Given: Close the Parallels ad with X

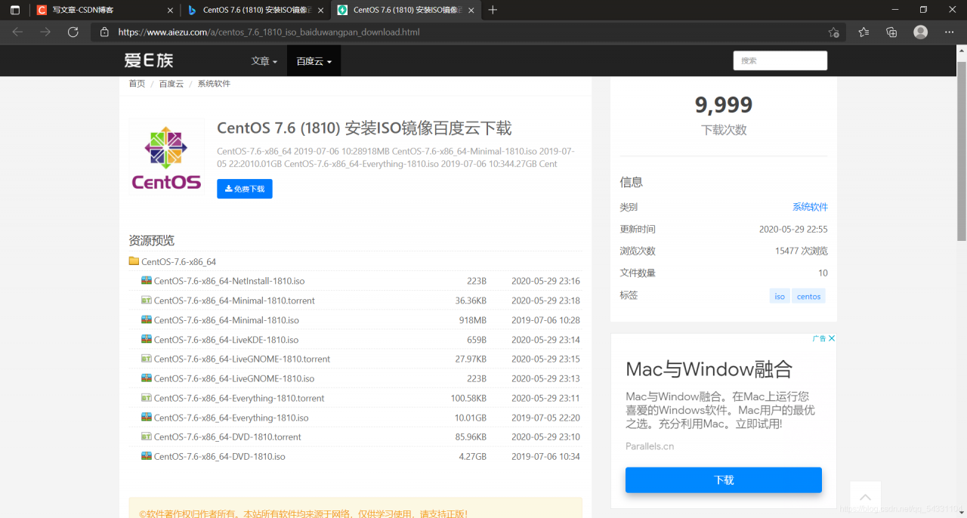Looking at the screenshot, I should click(832, 338).
